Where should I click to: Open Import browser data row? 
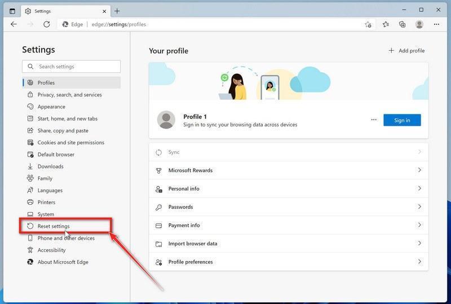click(289, 244)
